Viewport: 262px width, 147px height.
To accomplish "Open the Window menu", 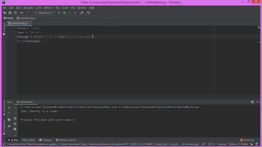I will pos(82,8).
